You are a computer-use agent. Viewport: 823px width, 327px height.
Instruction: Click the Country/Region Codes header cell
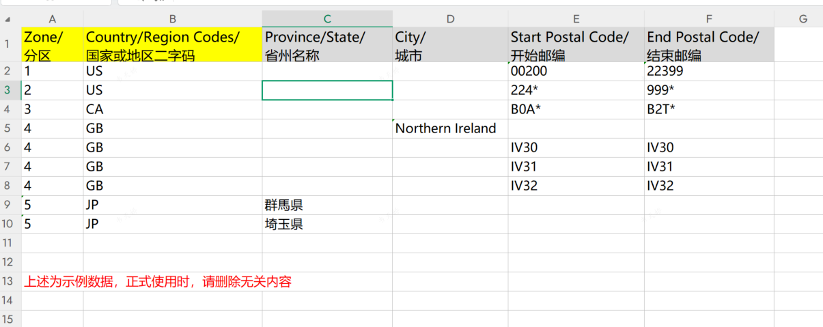point(172,46)
